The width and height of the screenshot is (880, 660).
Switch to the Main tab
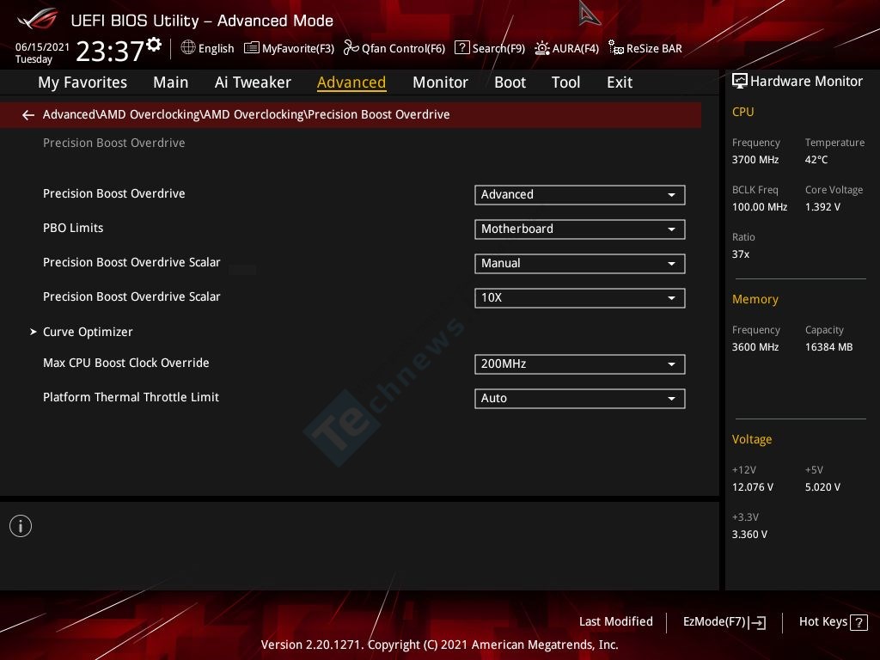click(171, 82)
